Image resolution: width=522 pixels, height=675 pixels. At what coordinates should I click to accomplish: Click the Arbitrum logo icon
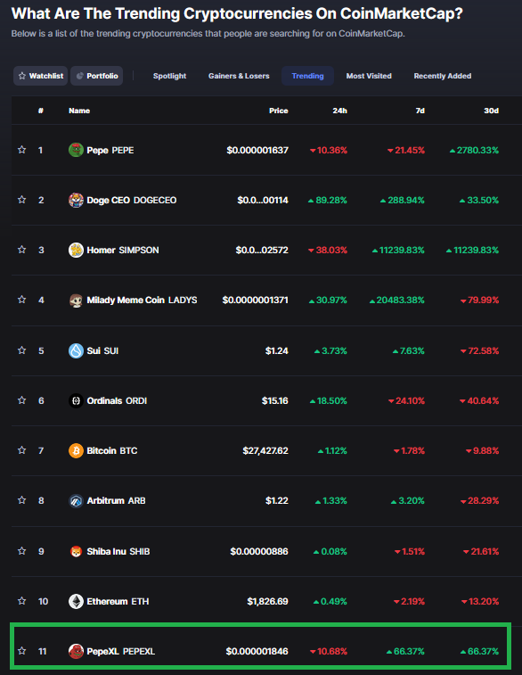point(76,500)
